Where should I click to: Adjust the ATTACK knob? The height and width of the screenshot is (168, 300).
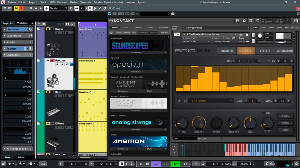[182, 123]
